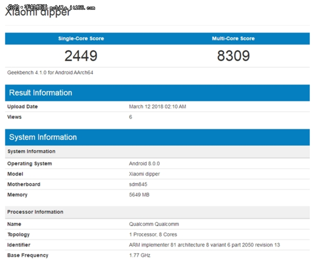314x263 pixels.
Task: Select the sdm845 motherboard value
Action: (138, 185)
